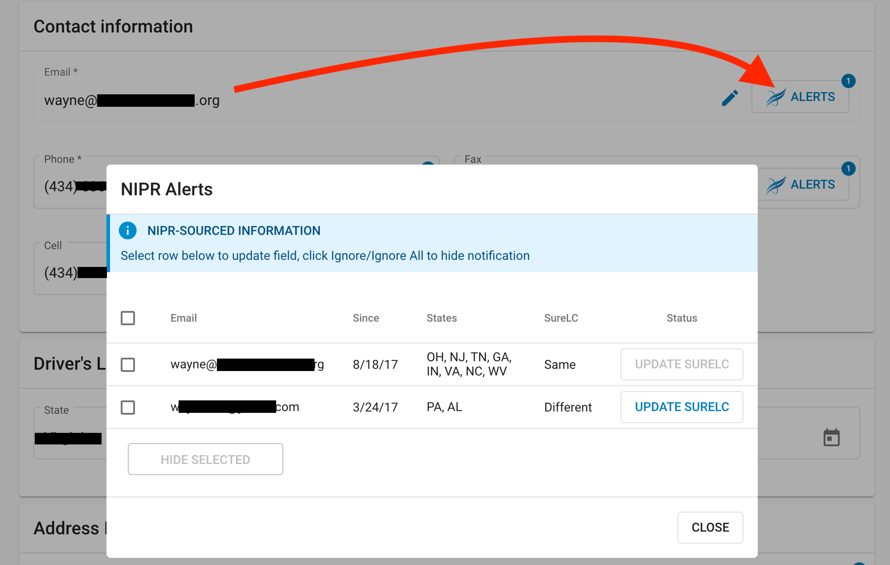Close the NIPR Alerts dialog
The image size is (890, 565).
[710, 528]
